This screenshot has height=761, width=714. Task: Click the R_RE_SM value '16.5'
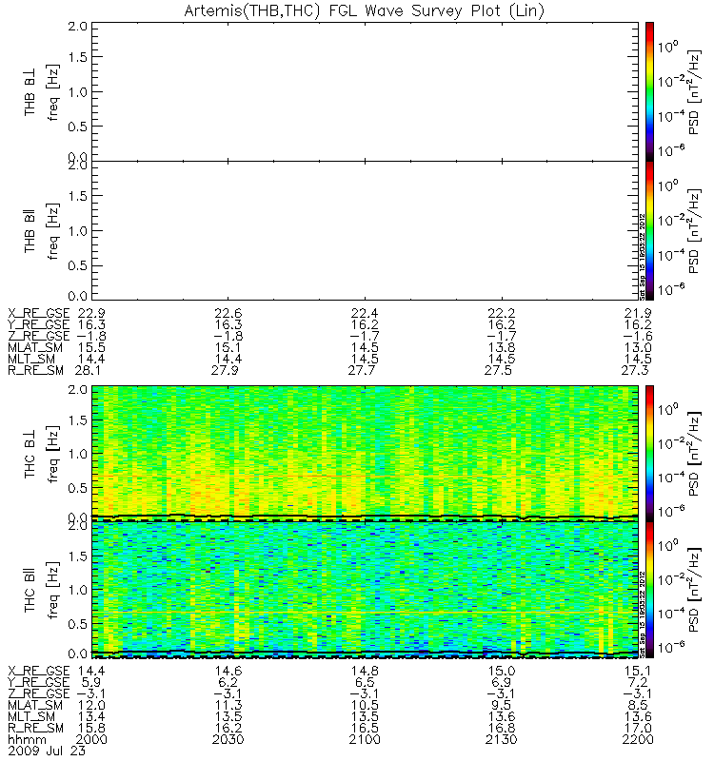click(365, 728)
